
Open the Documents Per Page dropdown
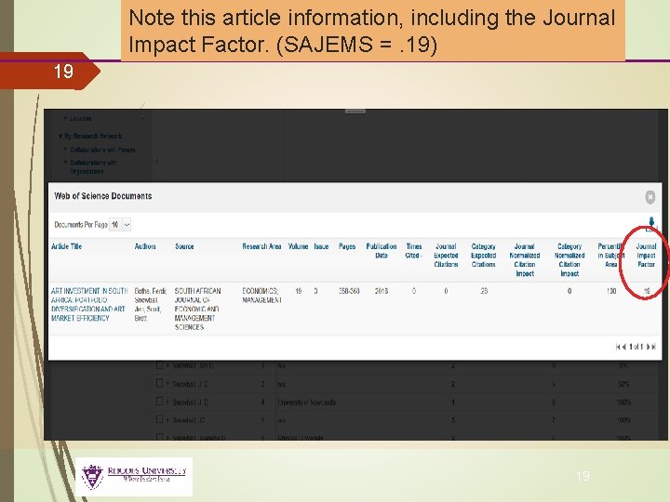coord(120,225)
